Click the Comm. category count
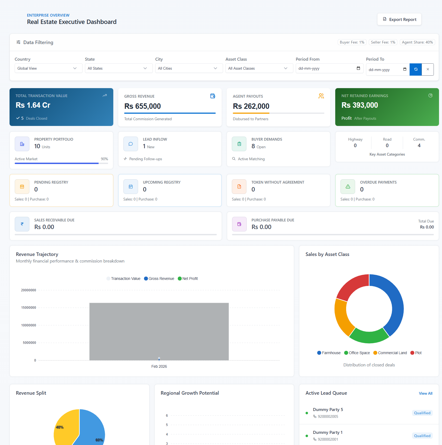442x445 pixels. click(x=419, y=146)
